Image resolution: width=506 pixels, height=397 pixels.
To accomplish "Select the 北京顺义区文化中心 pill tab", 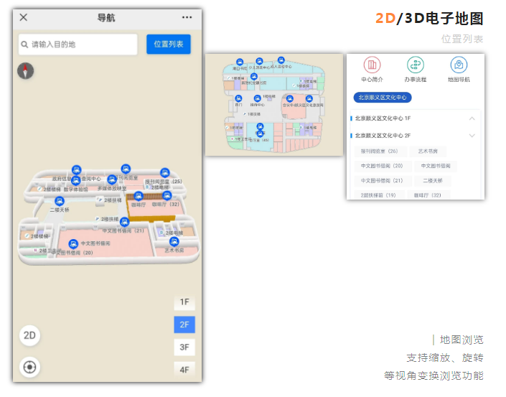I will [x=383, y=98].
